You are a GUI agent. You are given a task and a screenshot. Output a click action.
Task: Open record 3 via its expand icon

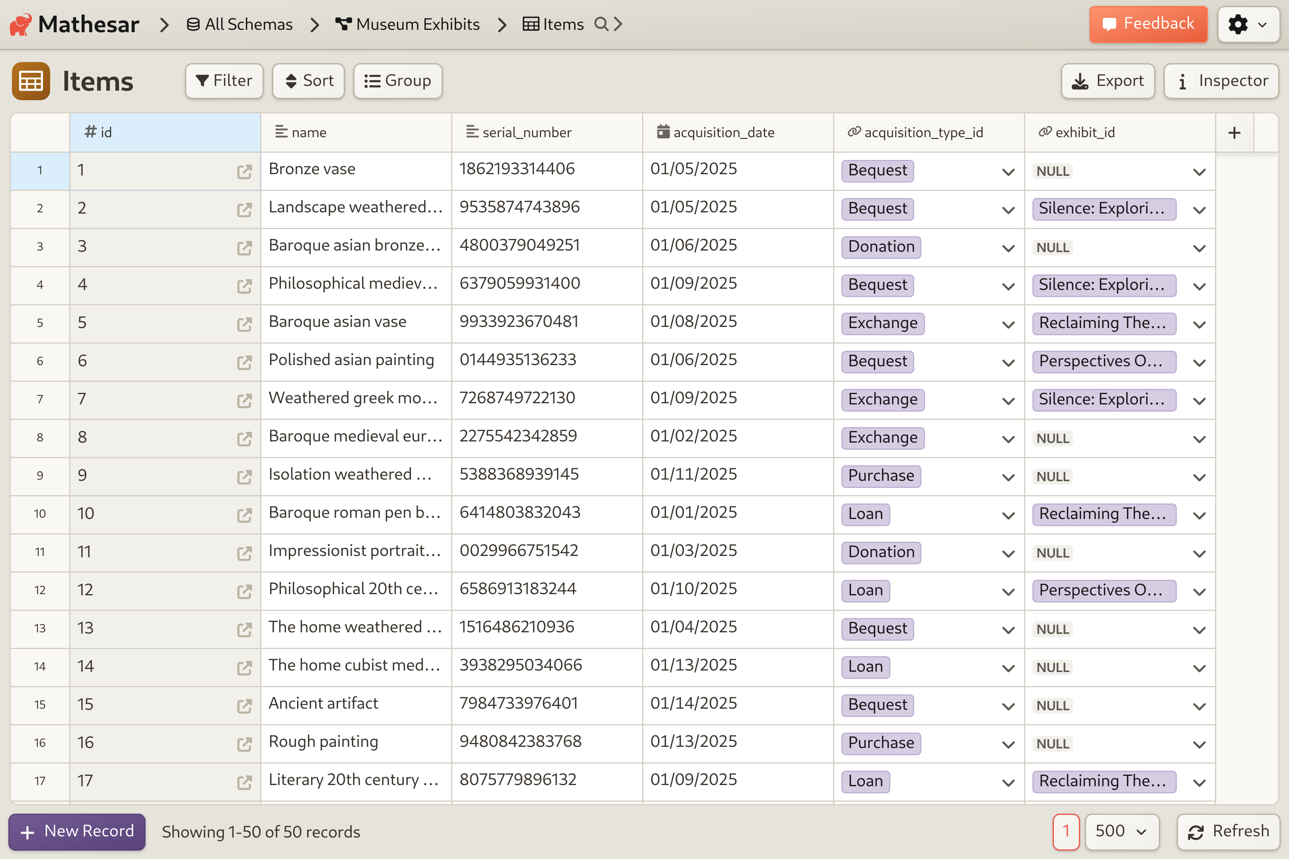click(x=244, y=248)
